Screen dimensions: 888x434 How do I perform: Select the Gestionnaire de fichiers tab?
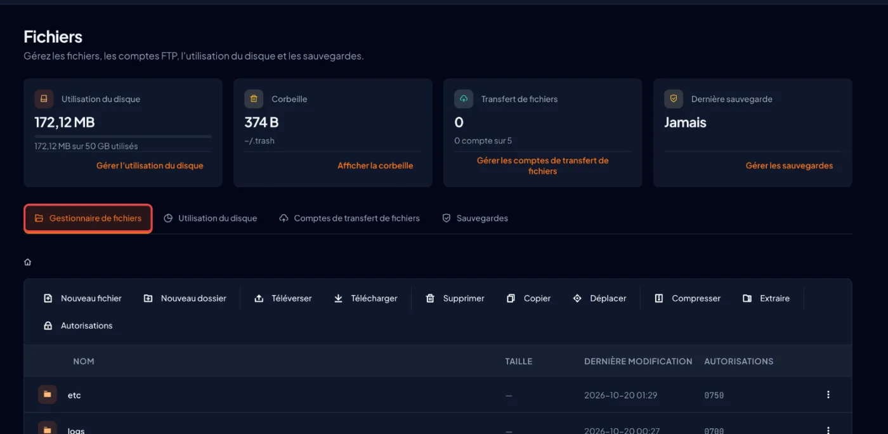click(88, 218)
